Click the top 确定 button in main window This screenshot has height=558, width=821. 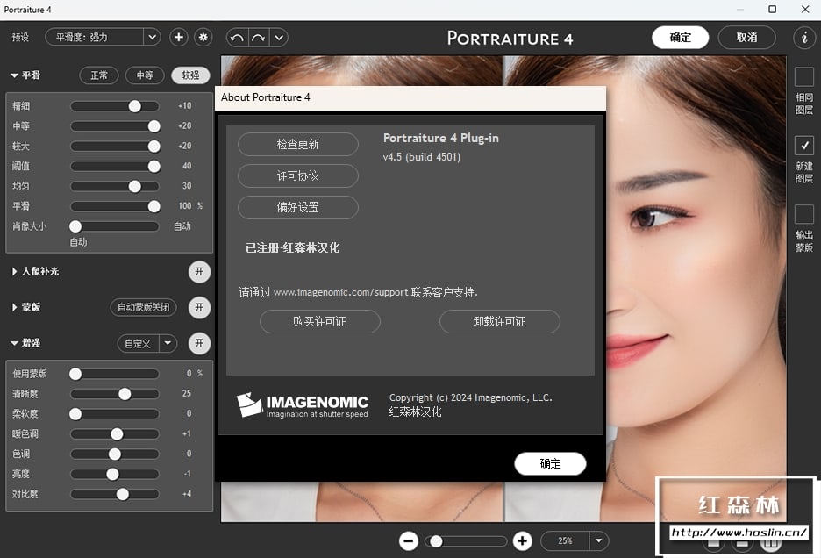point(680,37)
